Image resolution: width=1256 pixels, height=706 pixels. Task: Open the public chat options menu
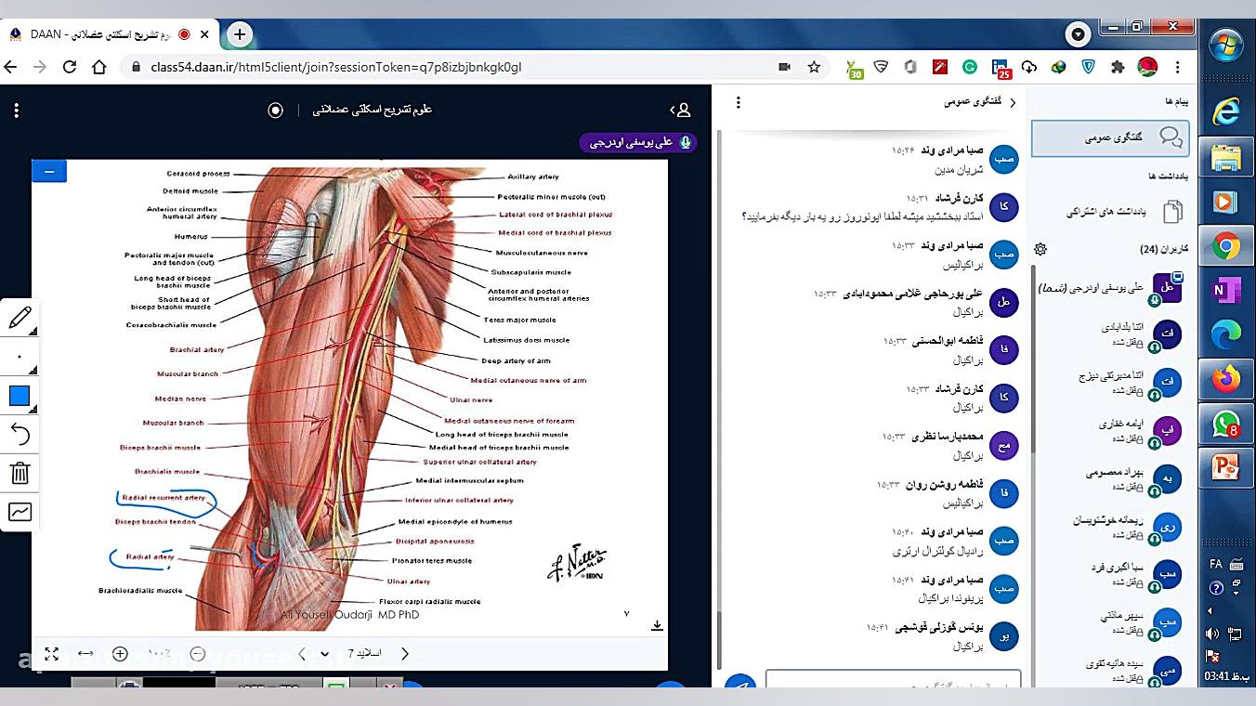tap(738, 102)
